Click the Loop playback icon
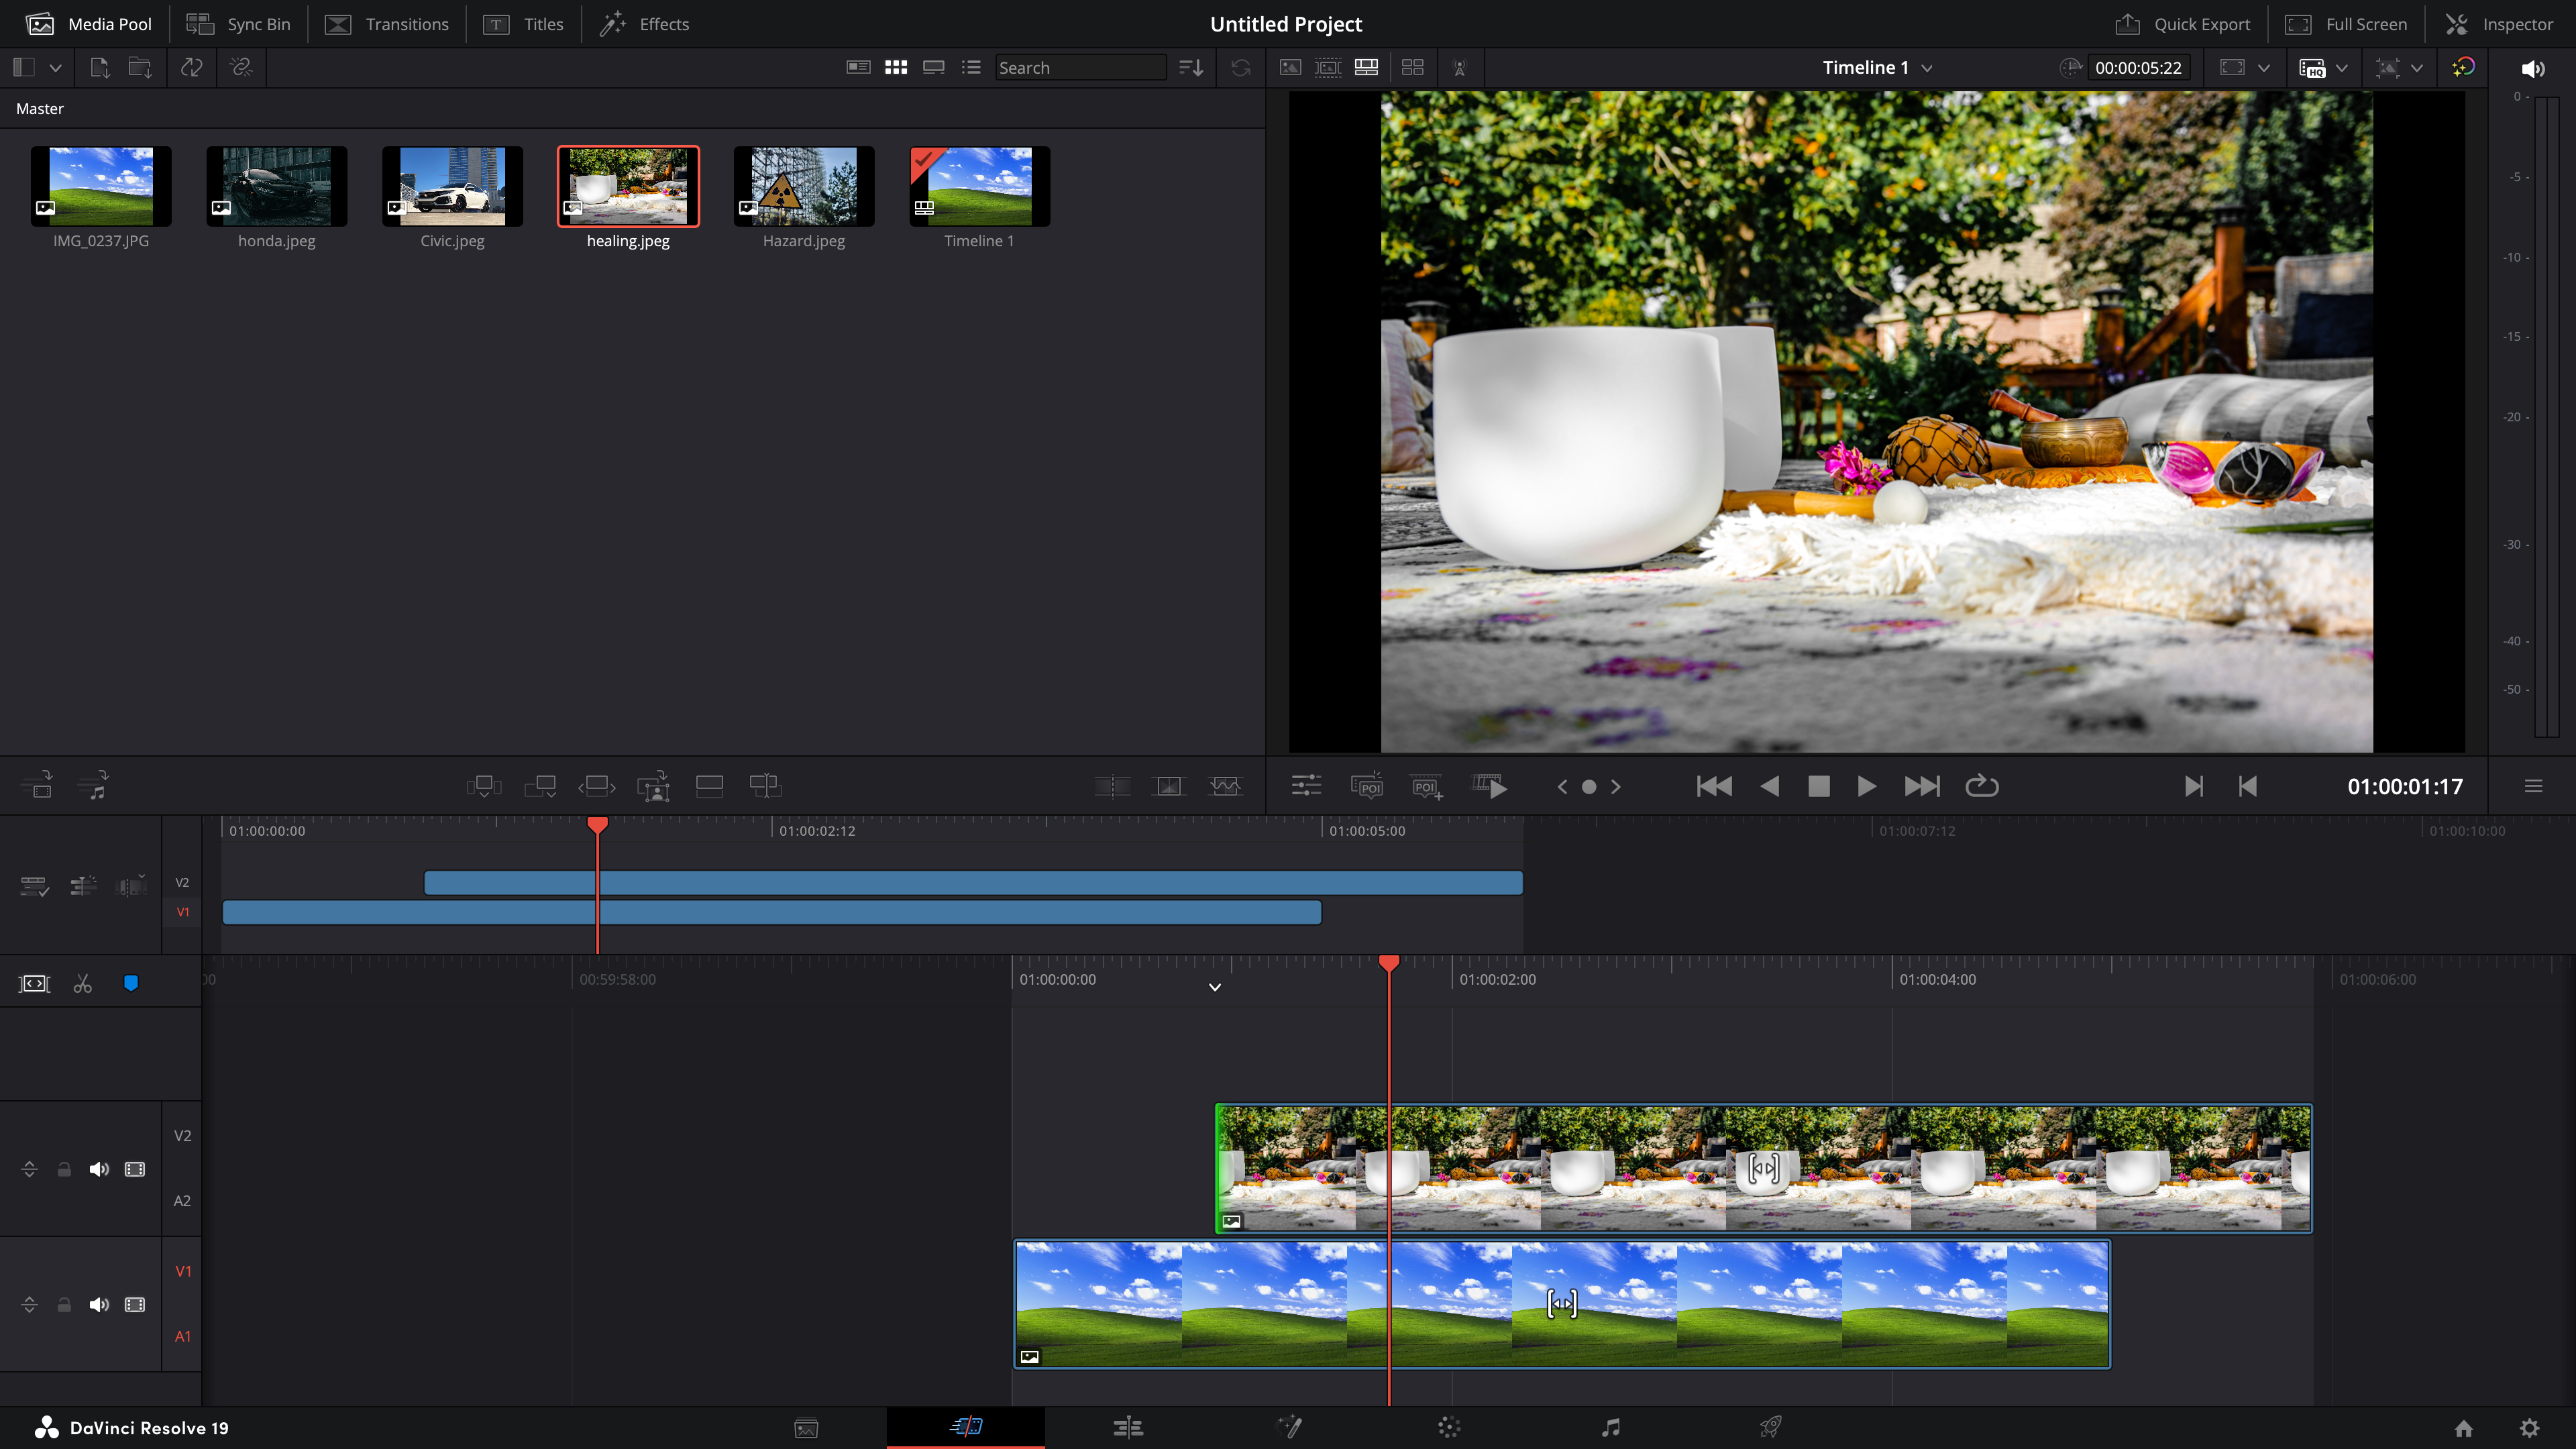The height and width of the screenshot is (1449, 2576). coord(1981,786)
